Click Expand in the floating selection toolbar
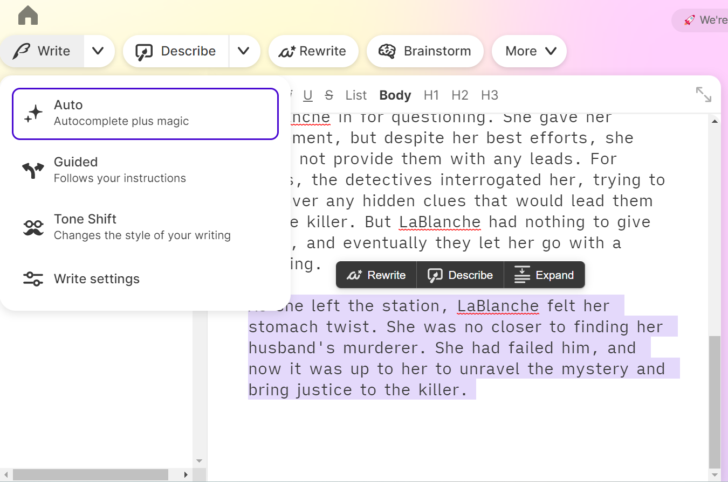The width and height of the screenshot is (728, 482). pyautogui.click(x=544, y=275)
